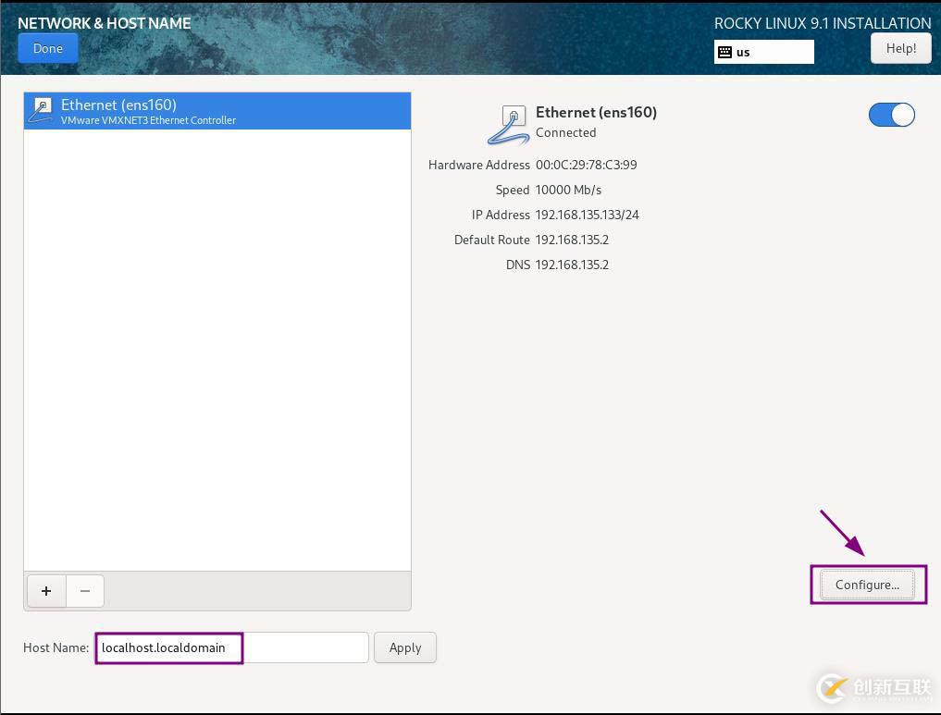Select Ethernet (ens160) in device list
Viewport: 941px width, 715px height.
pyautogui.click(x=217, y=111)
